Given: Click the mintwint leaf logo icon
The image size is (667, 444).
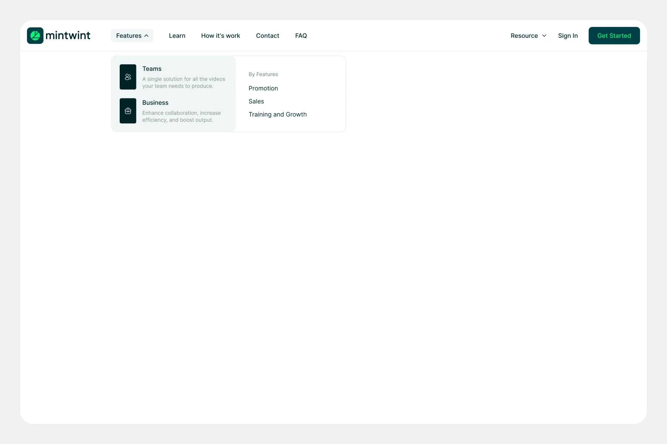Looking at the screenshot, I should [x=35, y=36].
